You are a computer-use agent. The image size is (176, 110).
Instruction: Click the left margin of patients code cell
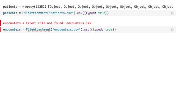point(1,13)
